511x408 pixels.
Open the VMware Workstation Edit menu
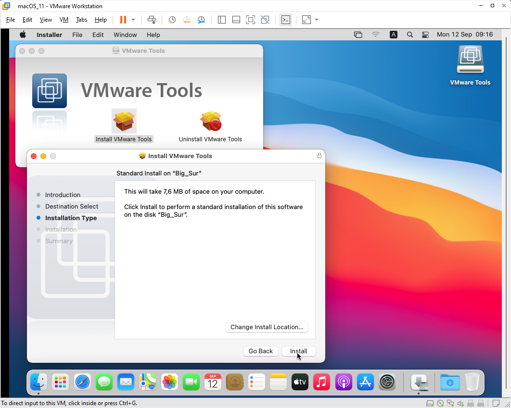27,20
